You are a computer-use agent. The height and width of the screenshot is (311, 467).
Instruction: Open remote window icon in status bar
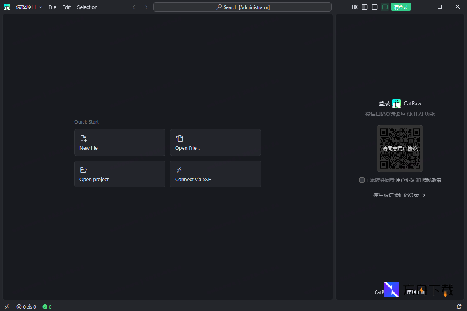coord(7,307)
